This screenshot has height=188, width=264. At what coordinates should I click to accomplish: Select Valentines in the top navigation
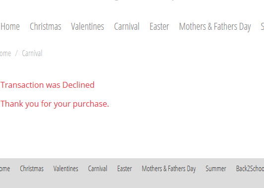[87, 26]
